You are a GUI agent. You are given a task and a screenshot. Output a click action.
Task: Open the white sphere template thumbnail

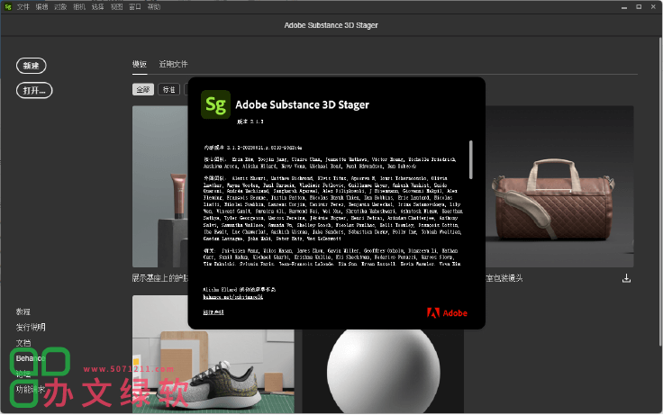click(x=383, y=372)
